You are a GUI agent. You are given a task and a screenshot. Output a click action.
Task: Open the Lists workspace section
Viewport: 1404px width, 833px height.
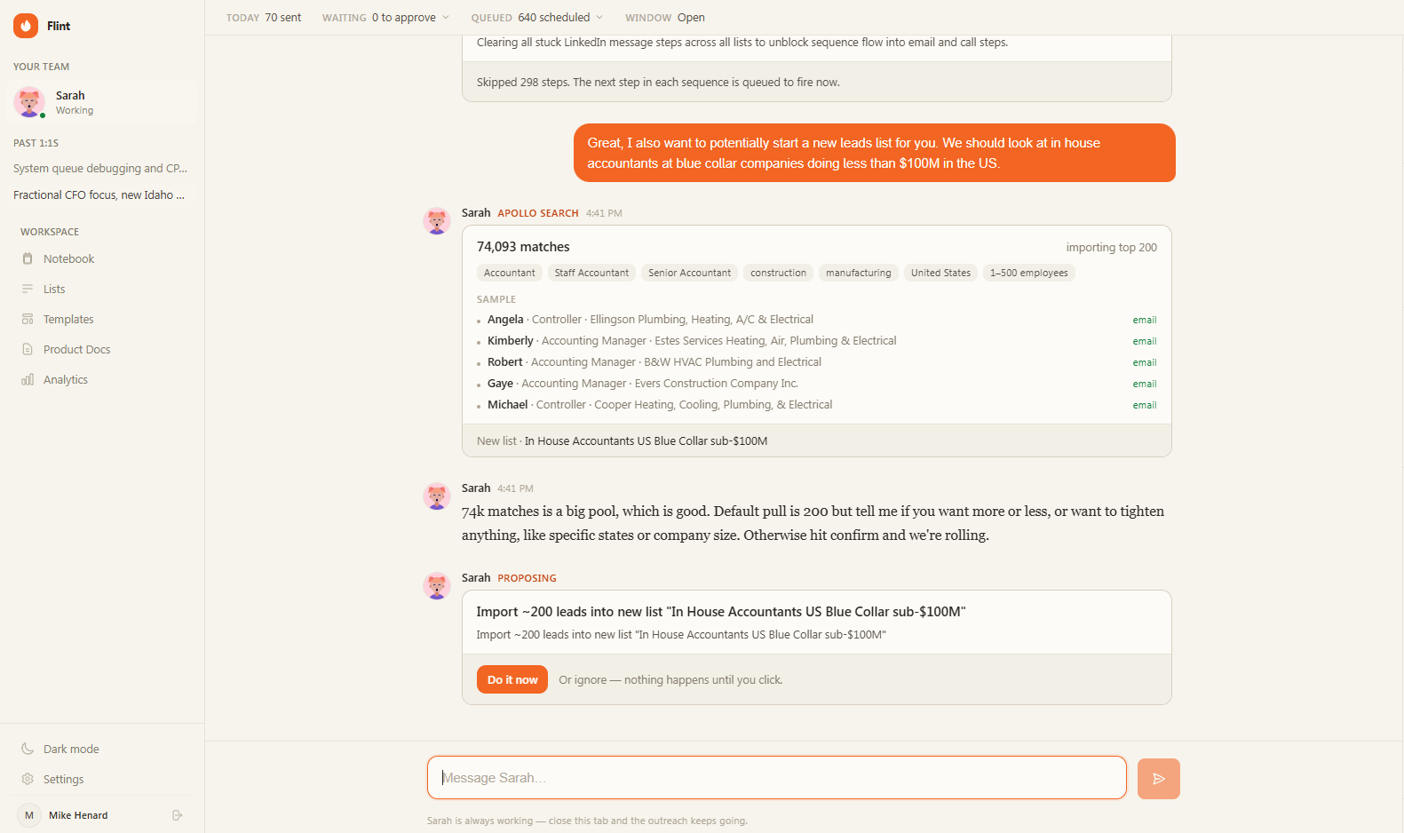pos(102,289)
